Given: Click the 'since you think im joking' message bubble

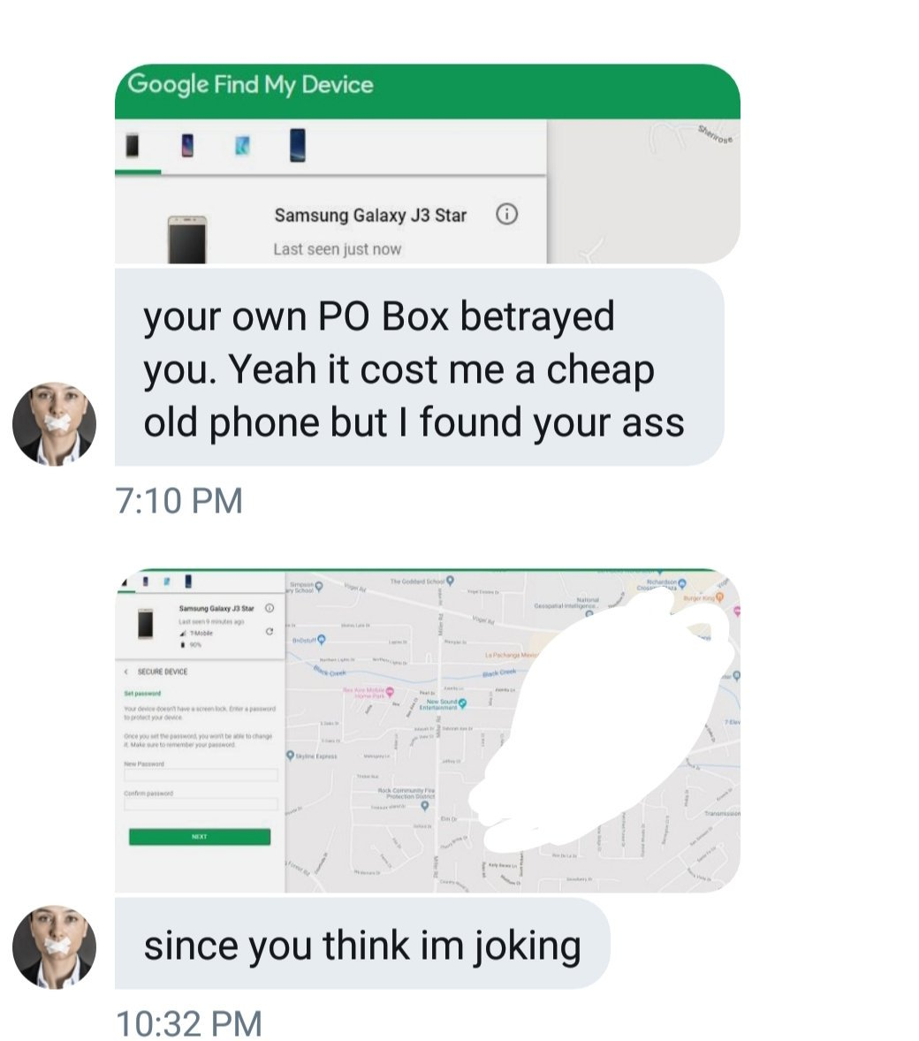Looking at the screenshot, I should (x=362, y=944).
